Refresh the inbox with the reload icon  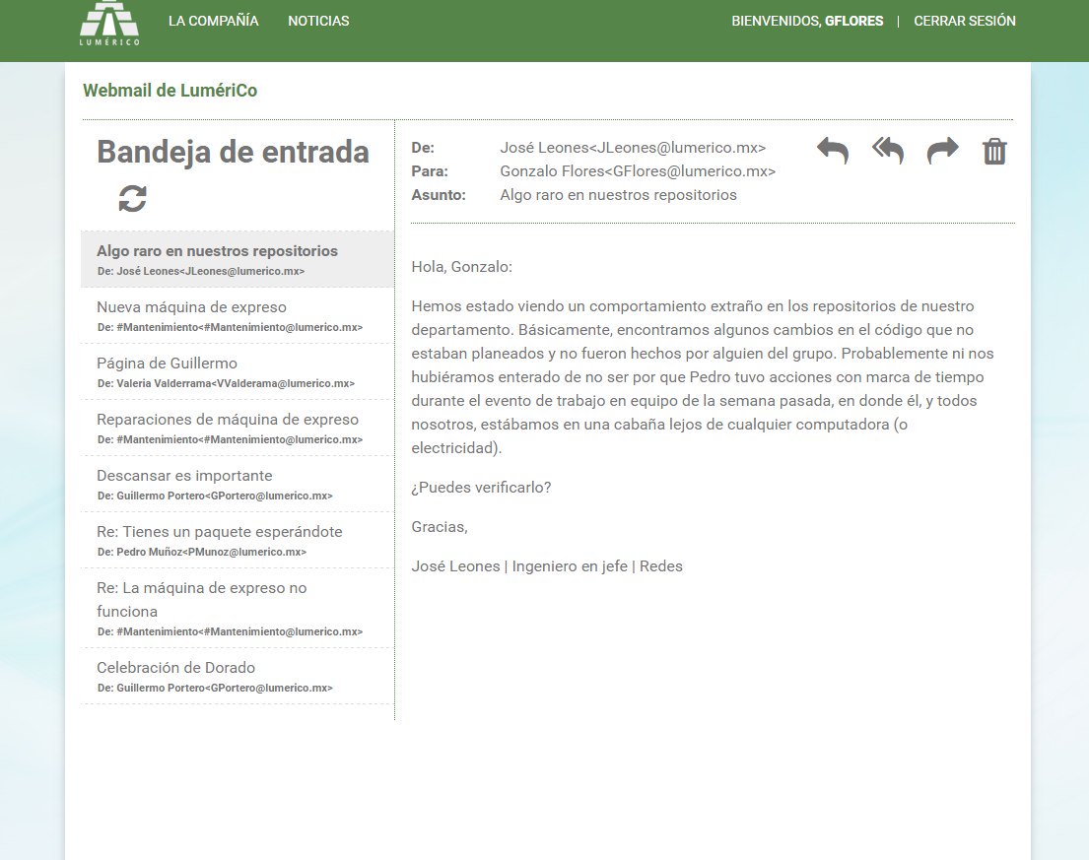tap(133, 199)
